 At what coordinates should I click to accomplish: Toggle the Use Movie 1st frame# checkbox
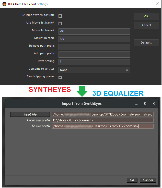coord(60,24)
